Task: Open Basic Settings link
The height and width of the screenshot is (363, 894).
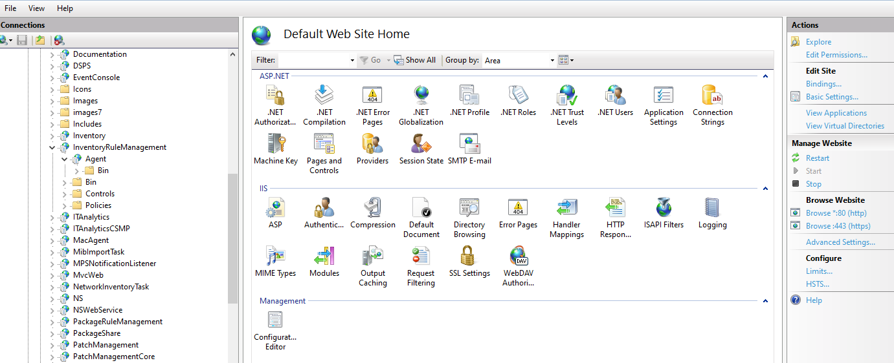Action: coord(832,97)
